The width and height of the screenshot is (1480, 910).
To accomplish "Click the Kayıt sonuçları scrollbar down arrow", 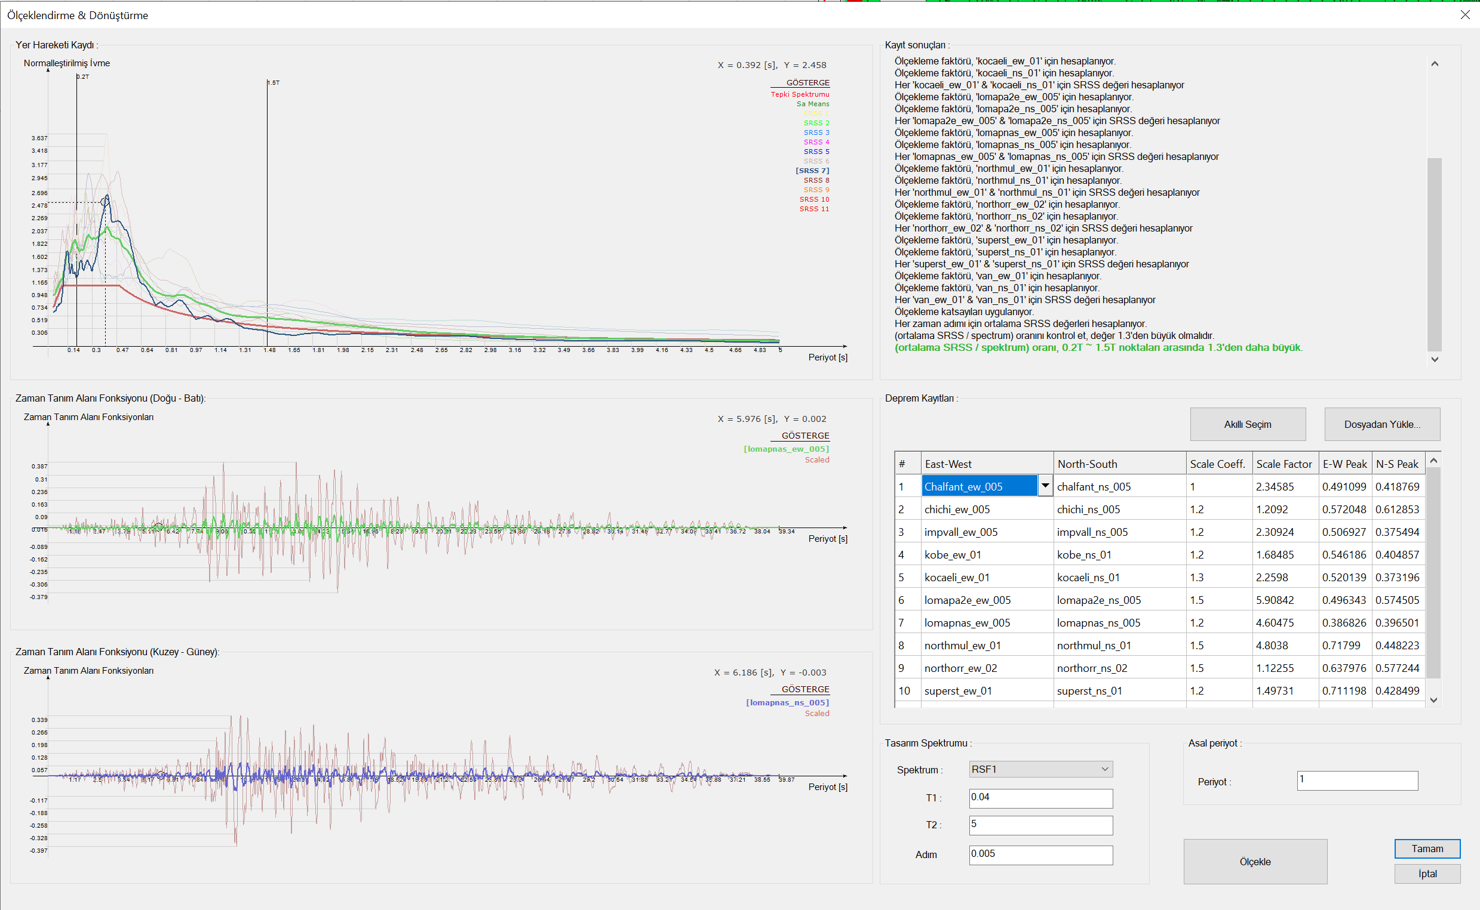I will [x=1435, y=359].
